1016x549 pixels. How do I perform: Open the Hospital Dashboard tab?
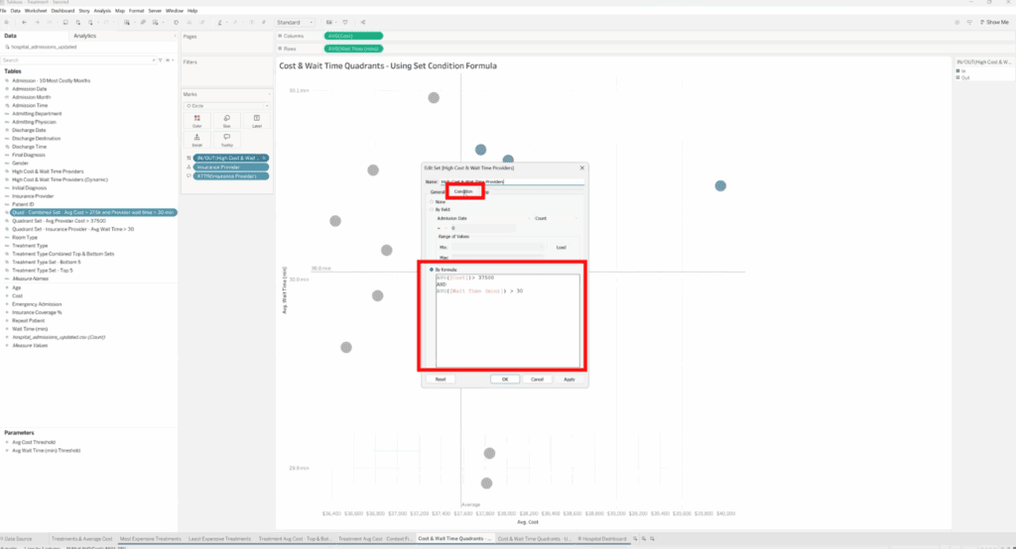pos(602,539)
